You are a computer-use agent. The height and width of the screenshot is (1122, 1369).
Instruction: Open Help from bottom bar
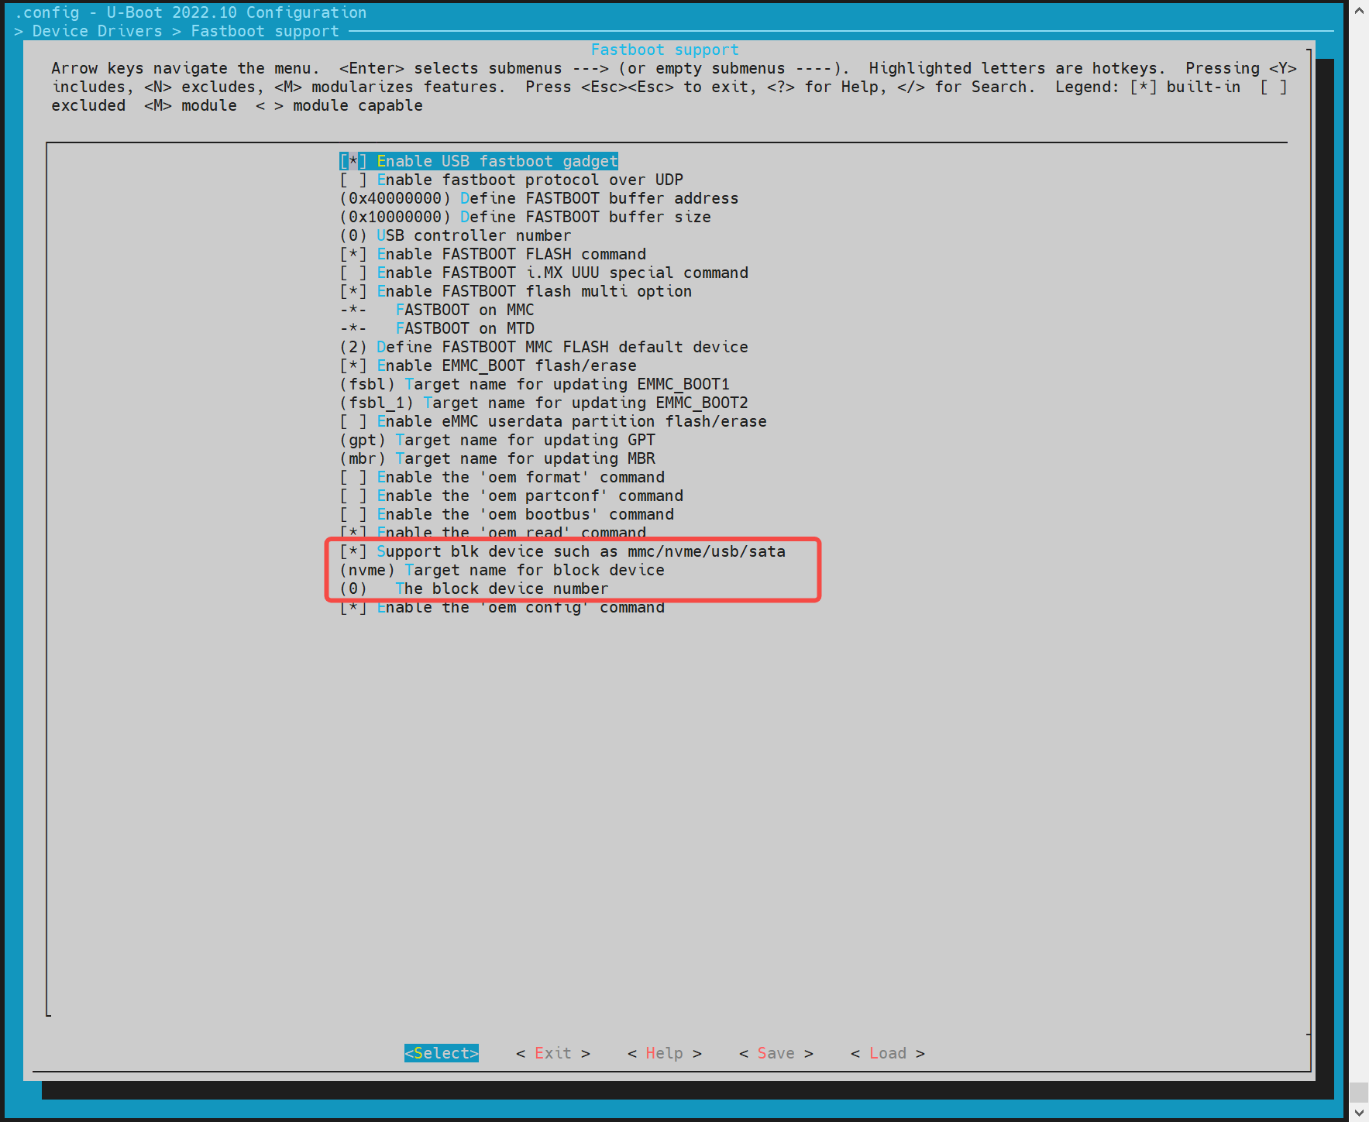click(x=664, y=1053)
